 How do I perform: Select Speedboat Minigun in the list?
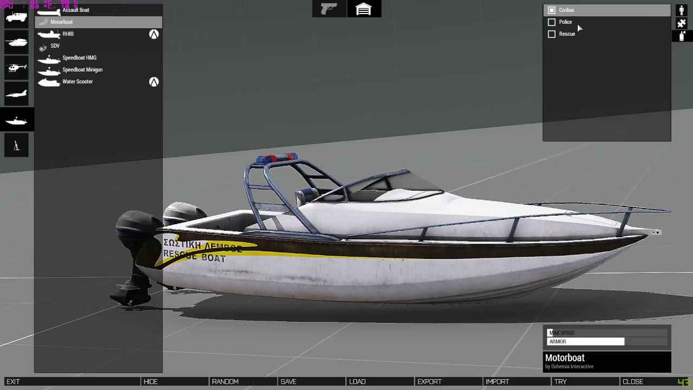point(98,70)
